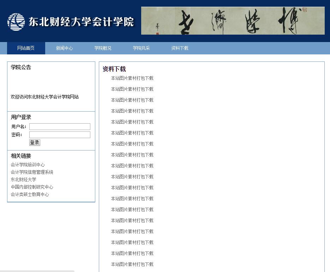Select 资料下载 in the navigation bar
Viewport: 330px width, 272px height.
pyautogui.click(x=180, y=48)
